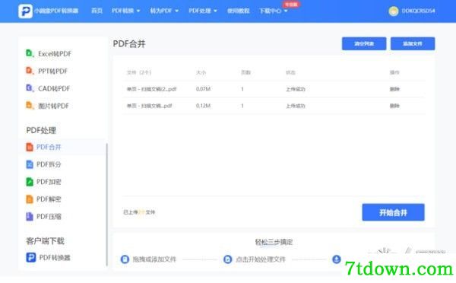This screenshot has width=456, height=283.
Task: Click the 0.07M size cell
Action: coord(203,89)
